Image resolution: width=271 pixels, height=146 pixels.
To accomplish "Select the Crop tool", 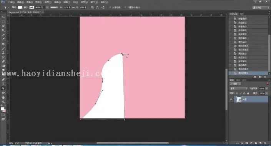I will 3,35.
